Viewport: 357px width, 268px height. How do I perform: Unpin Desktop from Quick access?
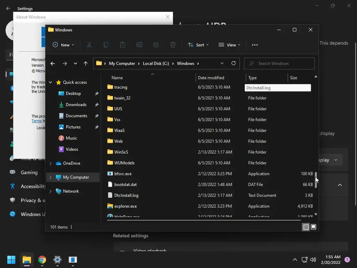coord(97,94)
